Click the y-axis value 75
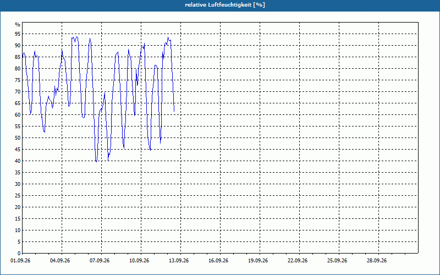 (18, 80)
